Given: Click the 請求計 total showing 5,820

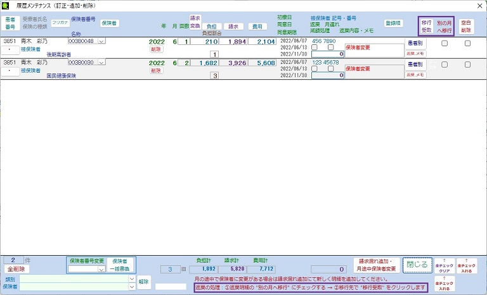Looking at the screenshot, I should click(232, 269).
